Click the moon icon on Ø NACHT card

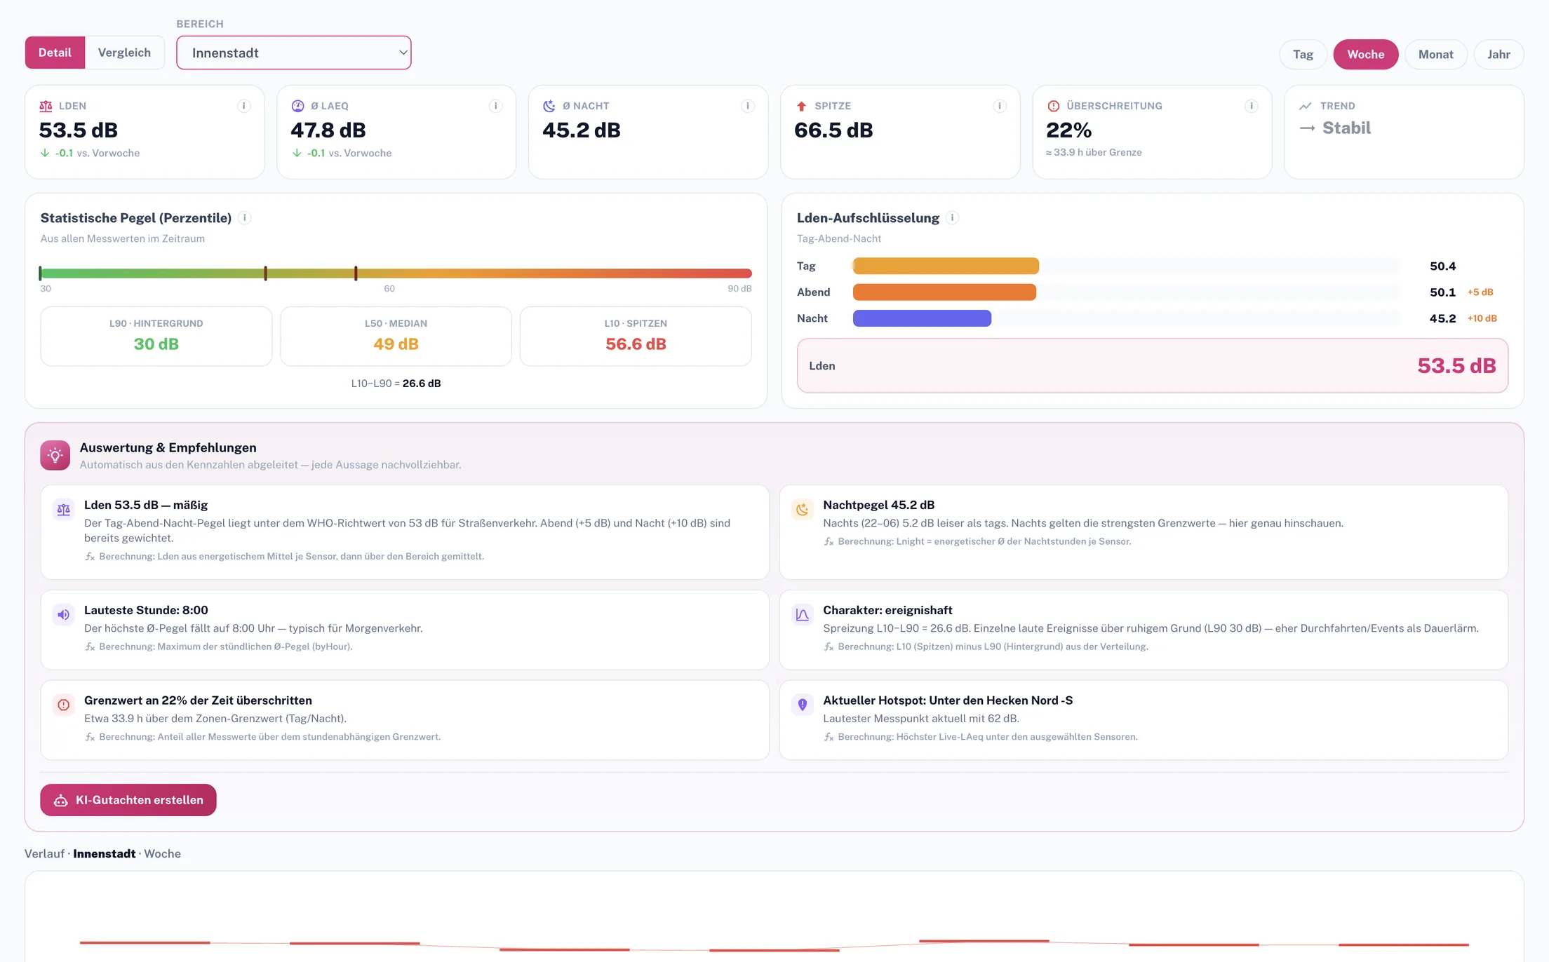[549, 106]
